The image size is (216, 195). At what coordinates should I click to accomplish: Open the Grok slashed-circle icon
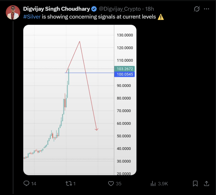(197, 9)
